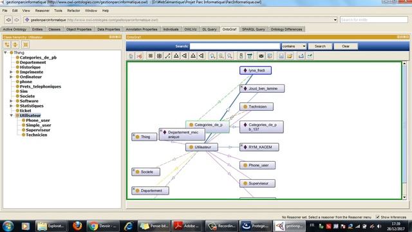Select the Superviseur graph node

tap(257, 183)
